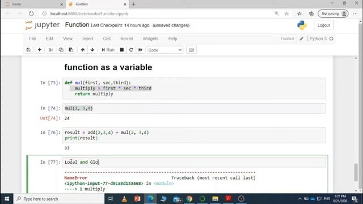Open the Help menu
The height and width of the screenshot is (204, 363).
(172, 39)
